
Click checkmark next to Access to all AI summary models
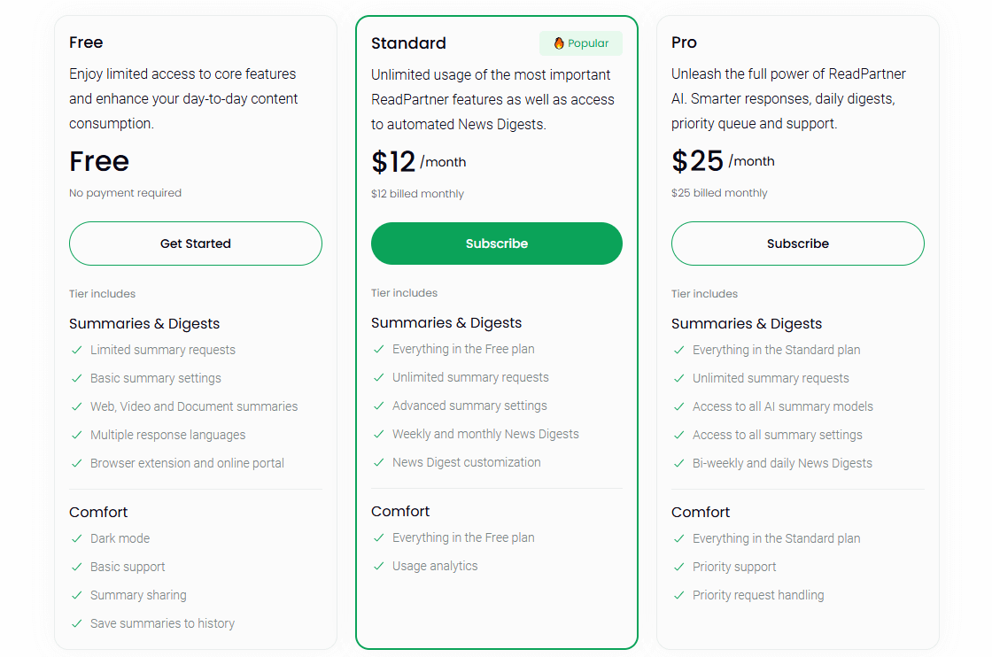point(679,406)
